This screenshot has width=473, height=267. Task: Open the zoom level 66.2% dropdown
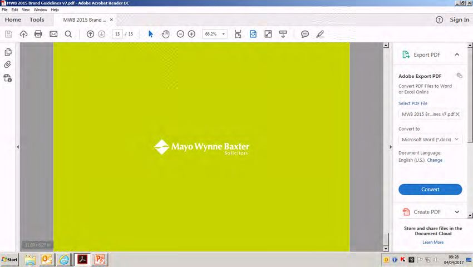click(224, 34)
